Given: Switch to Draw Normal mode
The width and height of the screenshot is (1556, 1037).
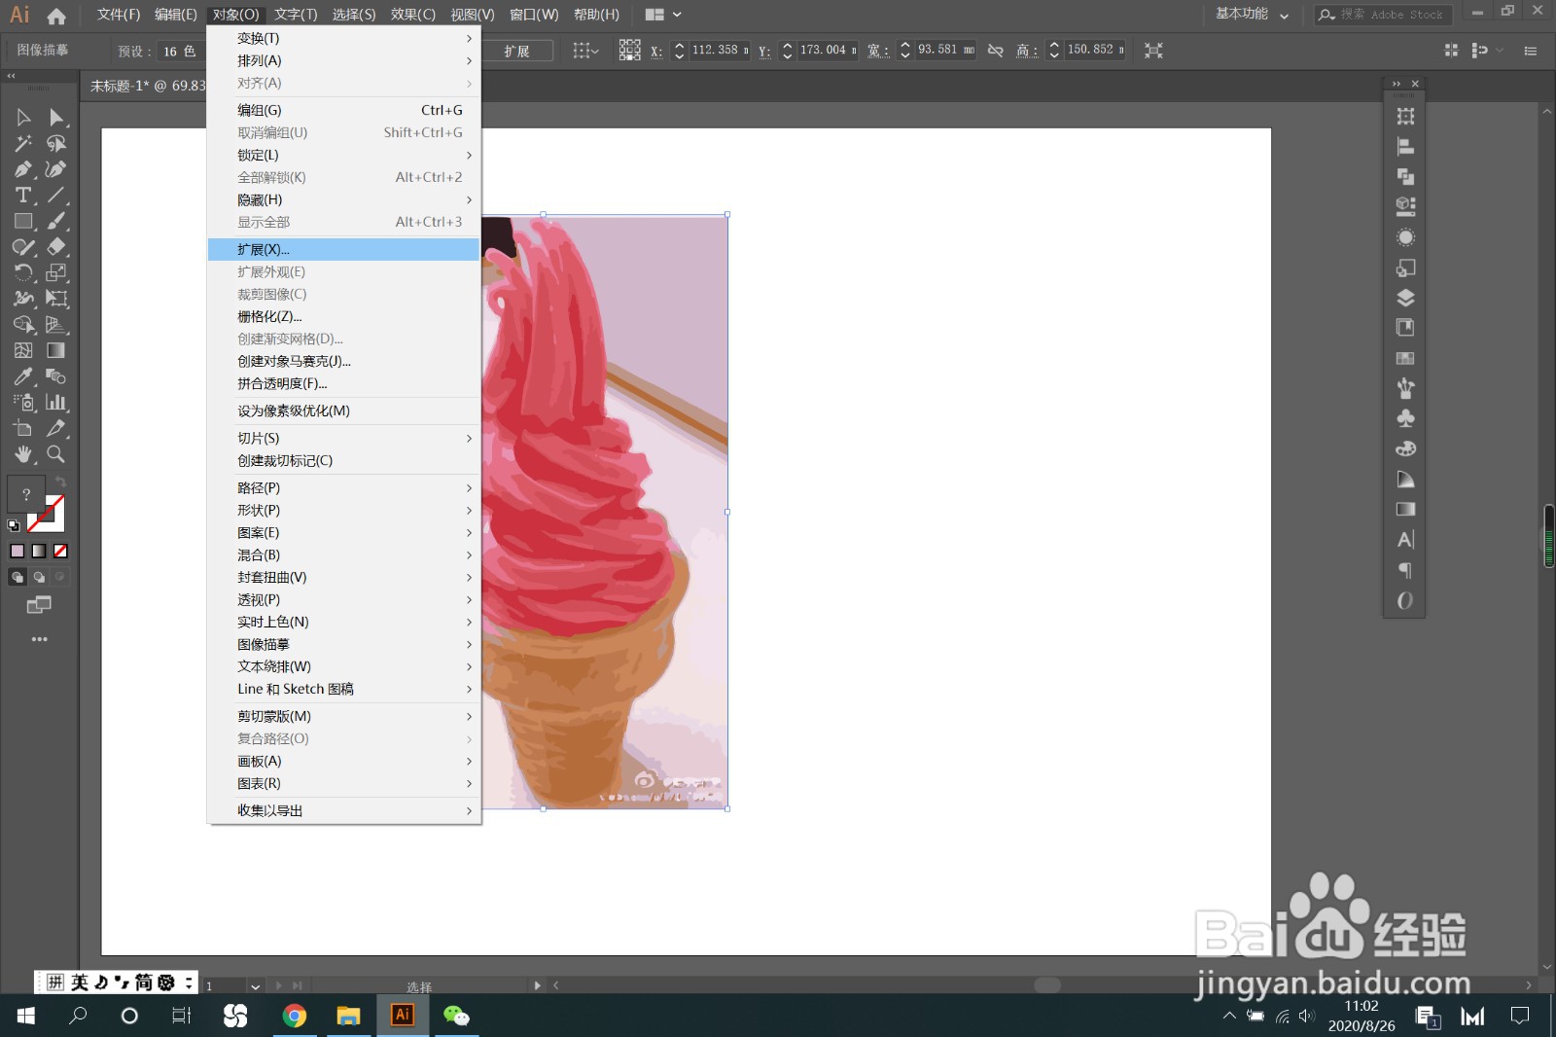Looking at the screenshot, I should [x=18, y=577].
